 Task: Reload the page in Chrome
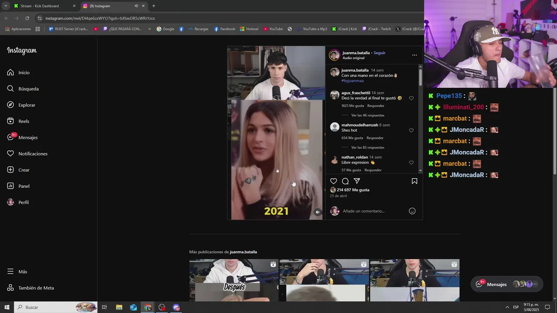point(27,18)
